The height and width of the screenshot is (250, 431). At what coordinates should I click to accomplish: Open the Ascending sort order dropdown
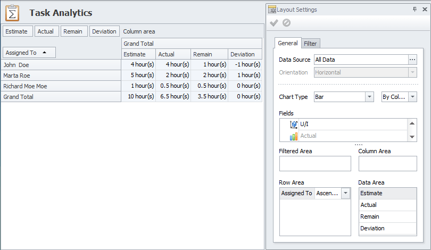coord(346,193)
